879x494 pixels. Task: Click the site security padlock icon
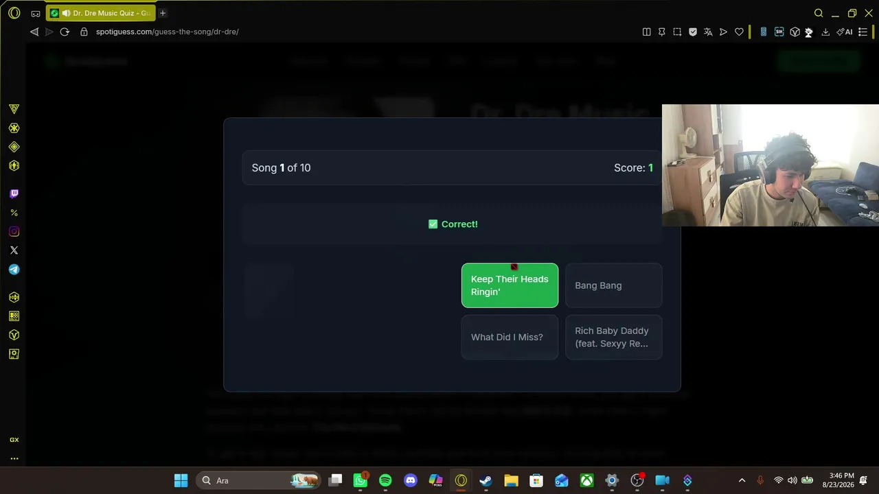point(84,32)
